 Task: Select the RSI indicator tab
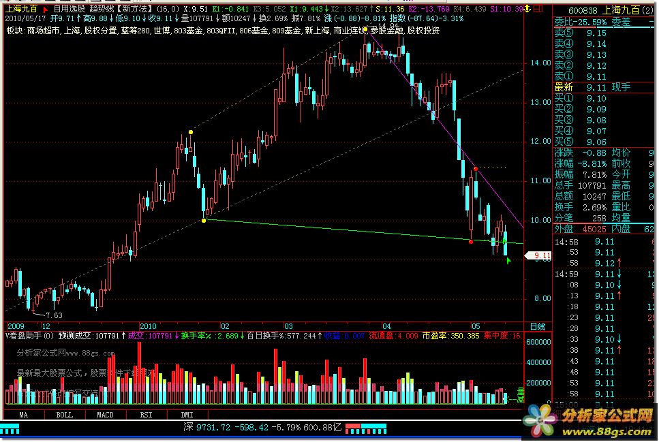tap(146, 415)
